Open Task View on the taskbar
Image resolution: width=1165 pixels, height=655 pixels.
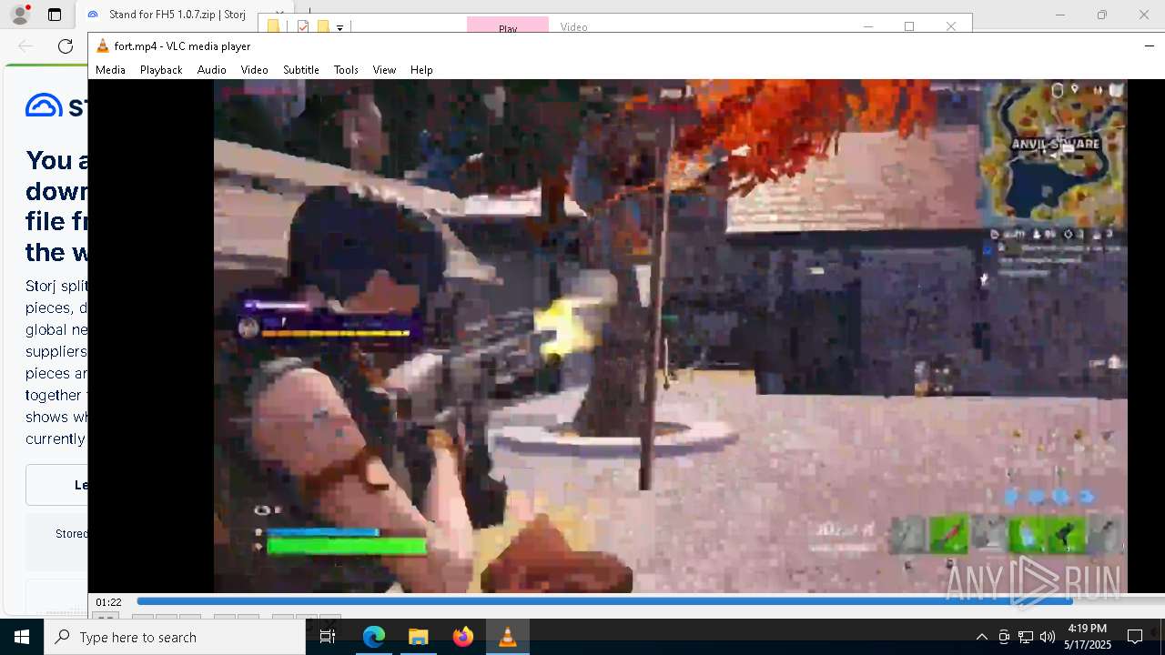[x=328, y=637]
